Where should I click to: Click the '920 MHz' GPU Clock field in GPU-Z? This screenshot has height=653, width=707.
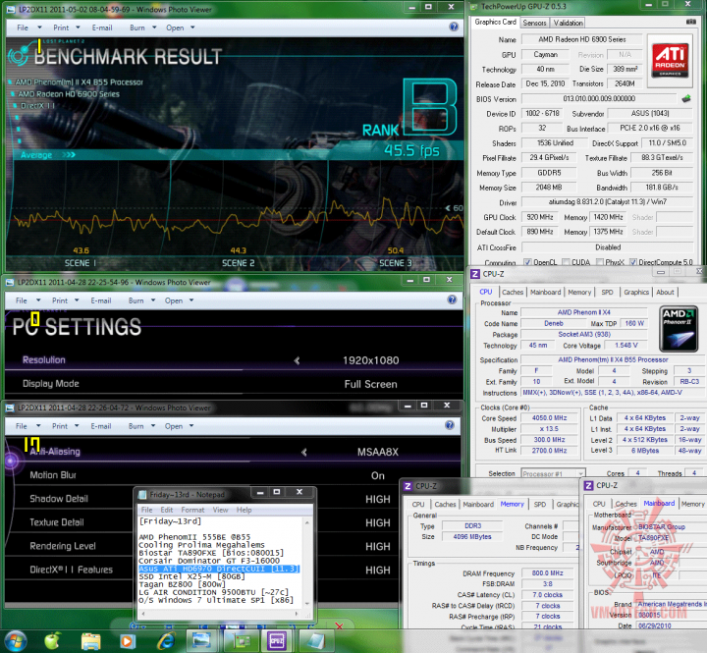tap(540, 217)
